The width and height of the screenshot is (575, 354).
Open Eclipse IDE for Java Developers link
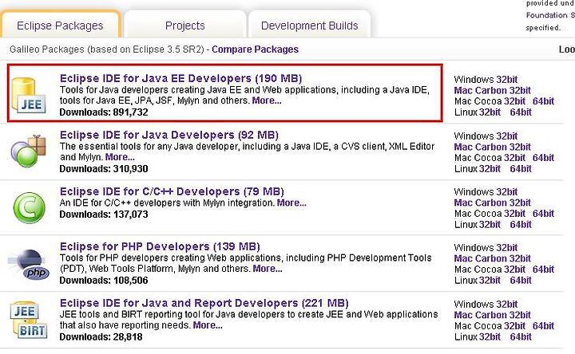(169, 135)
